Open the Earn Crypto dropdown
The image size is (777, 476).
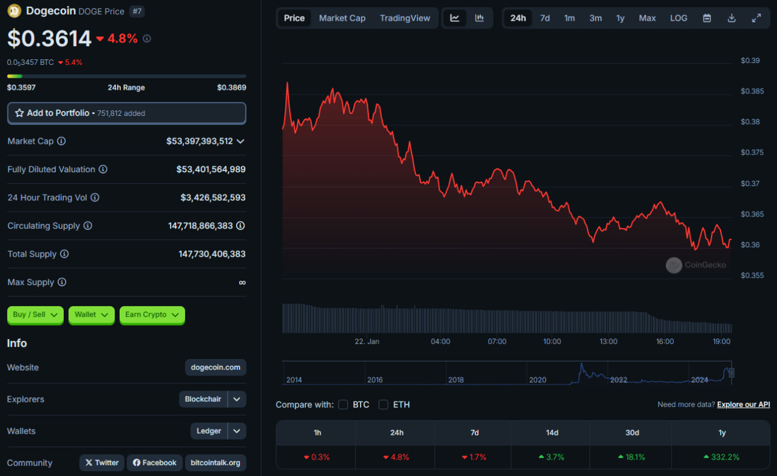tap(152, 315)
